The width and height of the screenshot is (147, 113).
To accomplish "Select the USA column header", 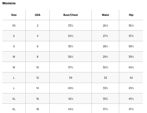I will click(x=38, y=15).
